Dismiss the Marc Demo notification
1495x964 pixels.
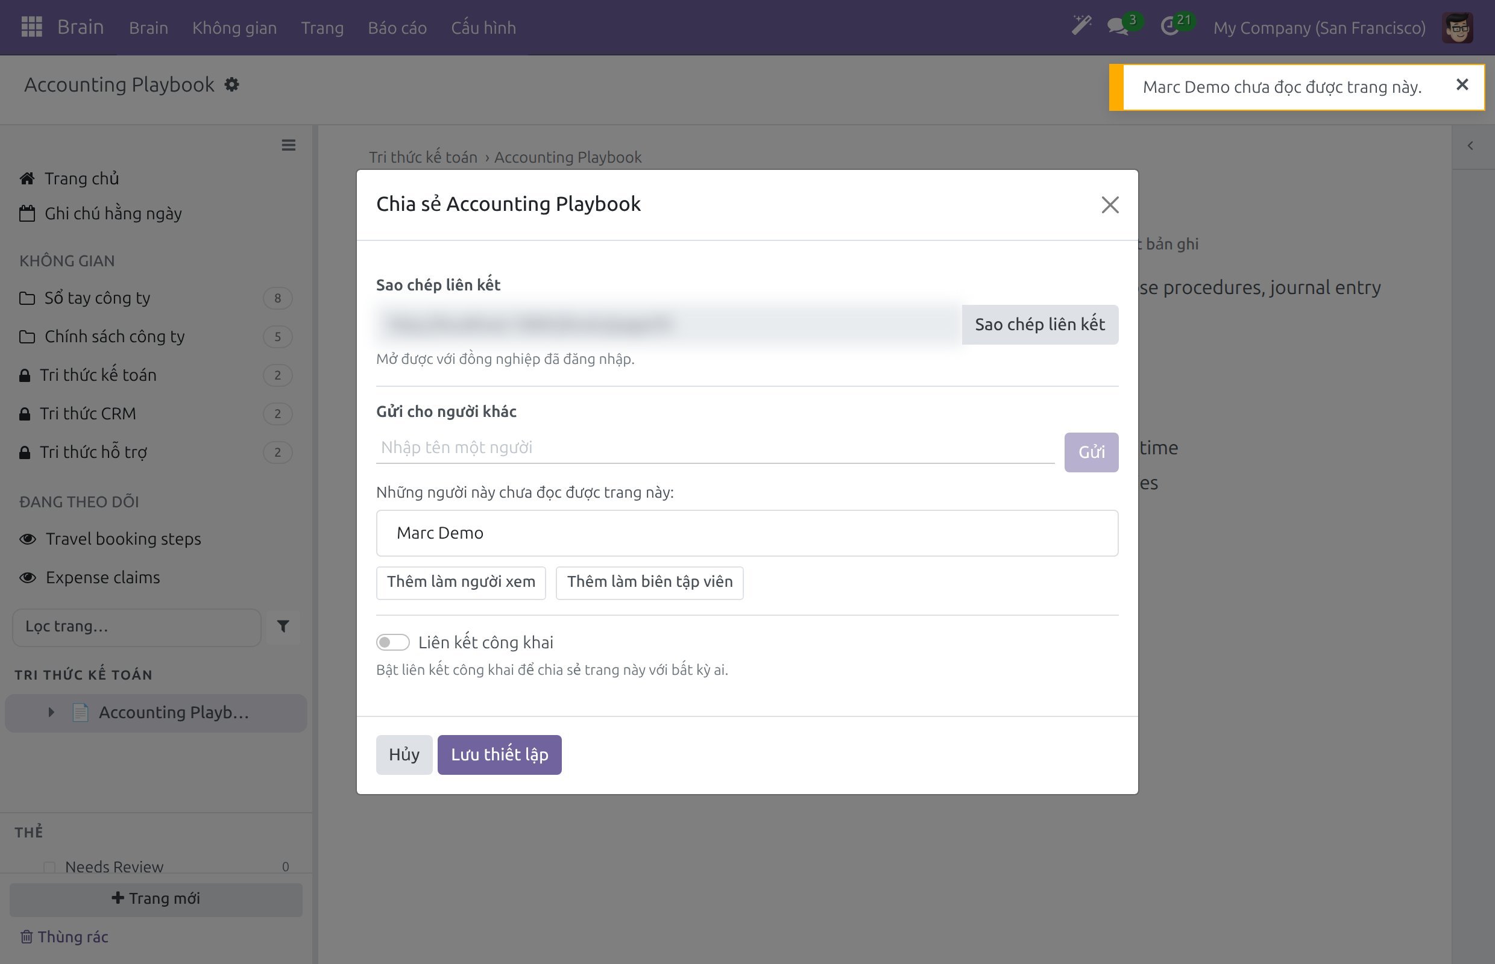[x=1462, y=84]
